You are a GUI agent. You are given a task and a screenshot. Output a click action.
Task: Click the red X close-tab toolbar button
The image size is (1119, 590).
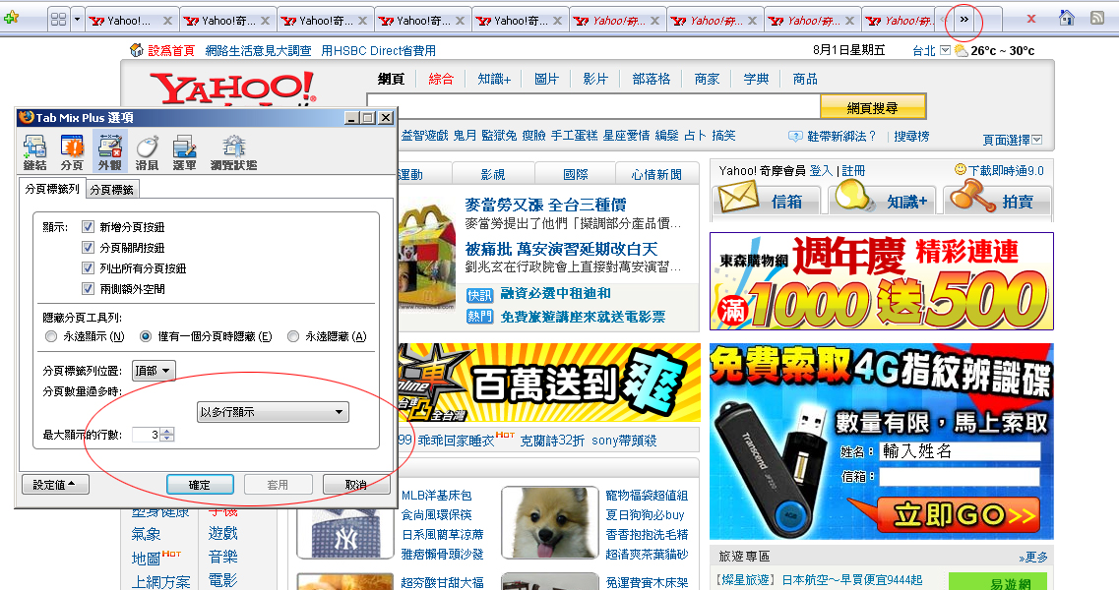tap(1030, 19)
